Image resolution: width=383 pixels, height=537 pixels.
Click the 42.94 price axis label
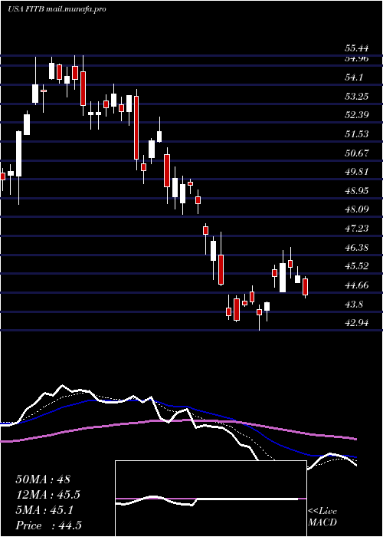356,323
